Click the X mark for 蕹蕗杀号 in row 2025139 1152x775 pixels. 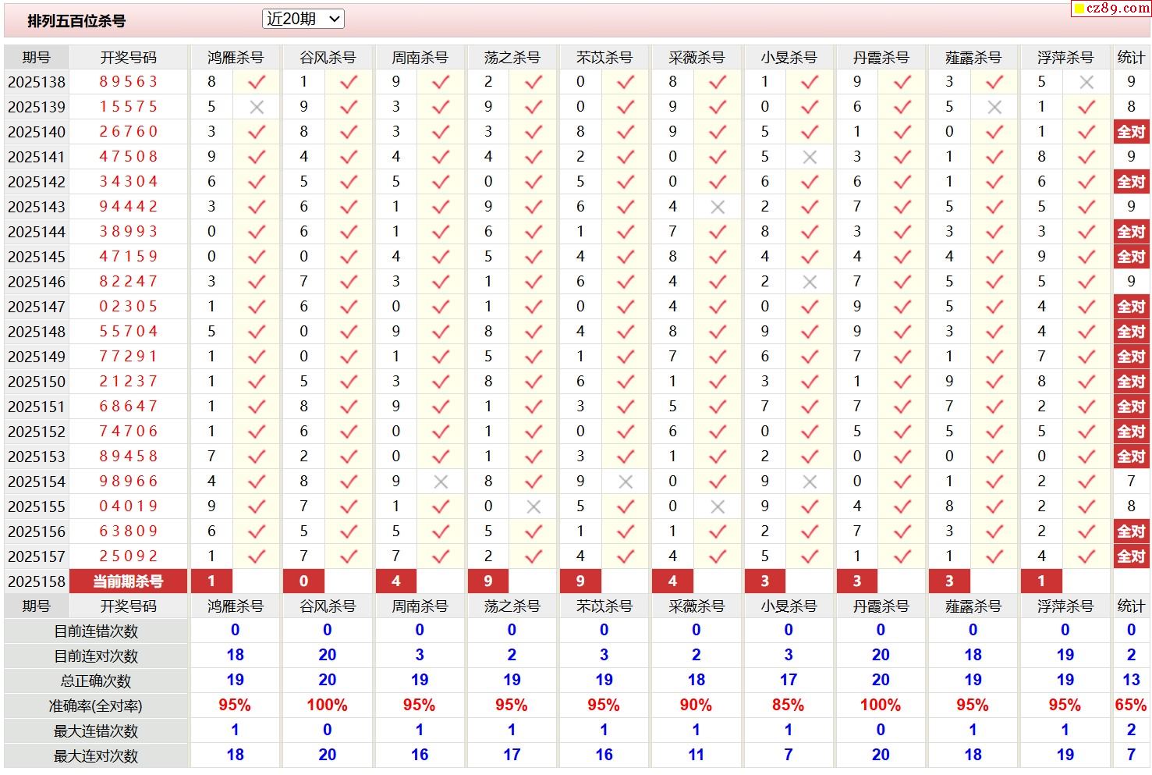994,107
